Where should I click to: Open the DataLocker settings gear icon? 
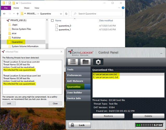pos(98,62)
